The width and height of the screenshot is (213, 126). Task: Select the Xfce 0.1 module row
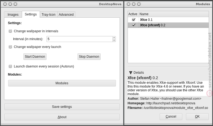pyautogui.click(x=168, y=20)
